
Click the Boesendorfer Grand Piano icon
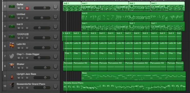[12, 86]
